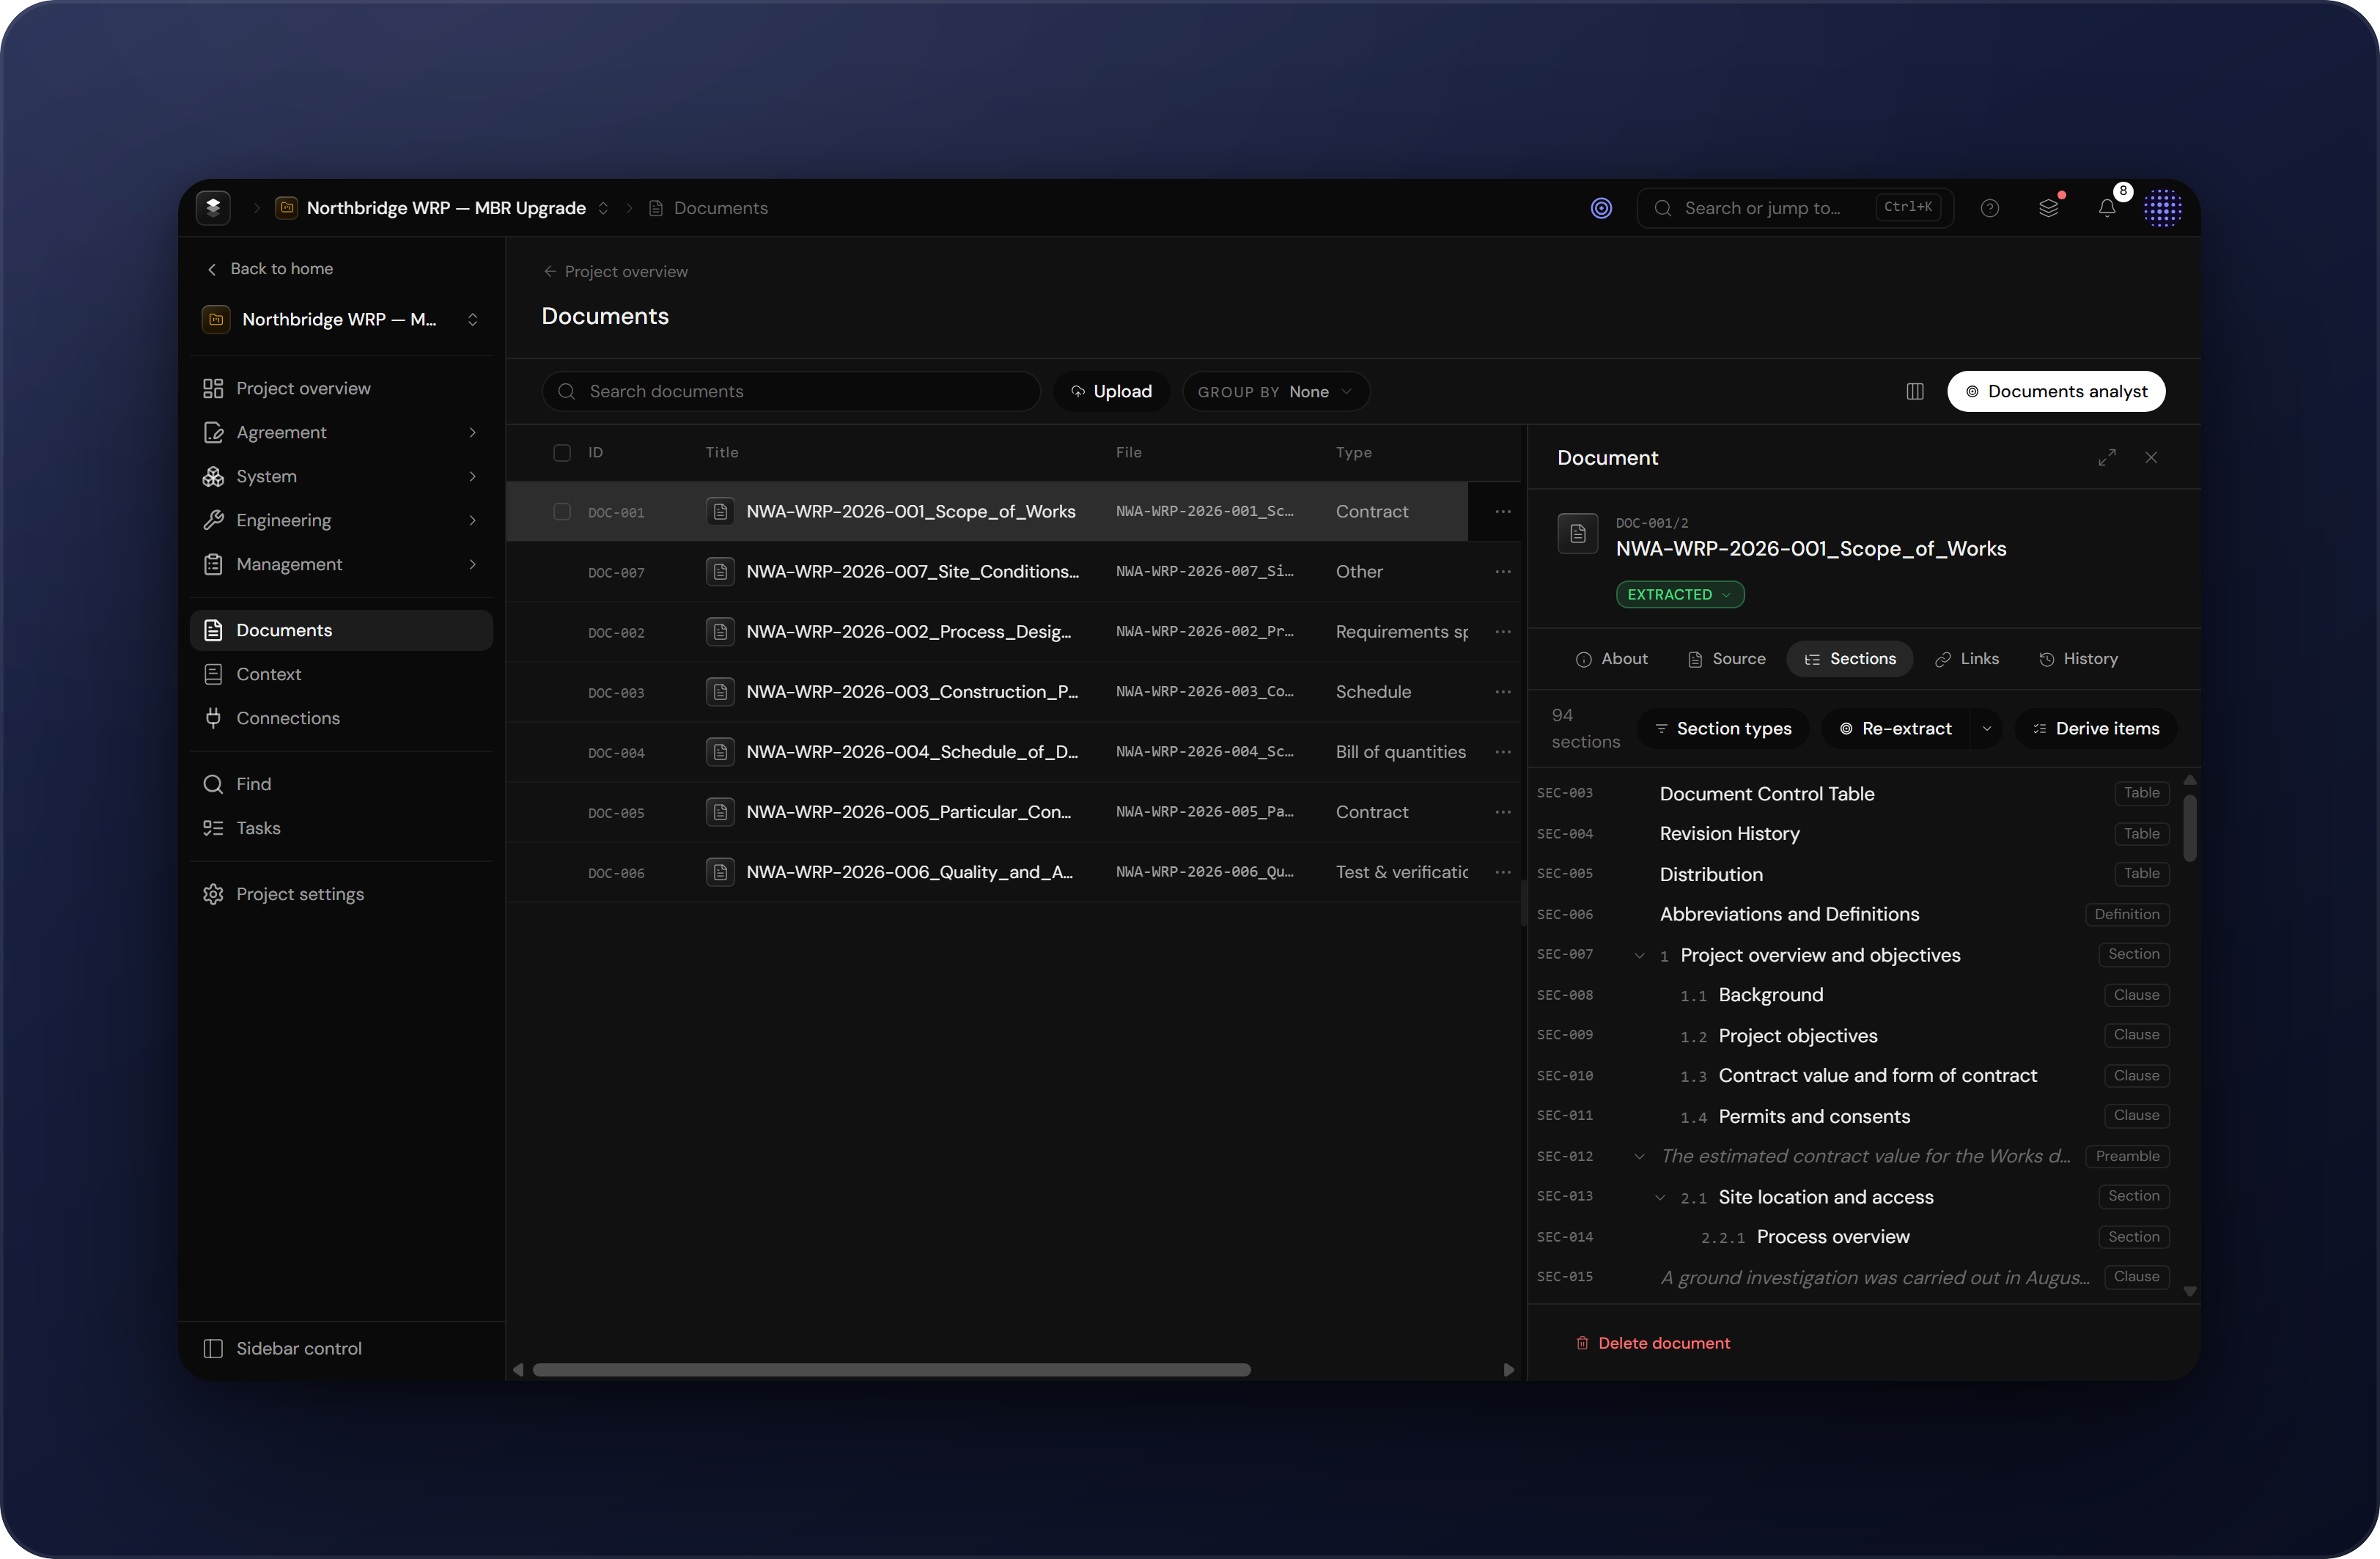Open Project settings gear item
This screenshot has width=2380, height=1559.
(x=341, y=894)
